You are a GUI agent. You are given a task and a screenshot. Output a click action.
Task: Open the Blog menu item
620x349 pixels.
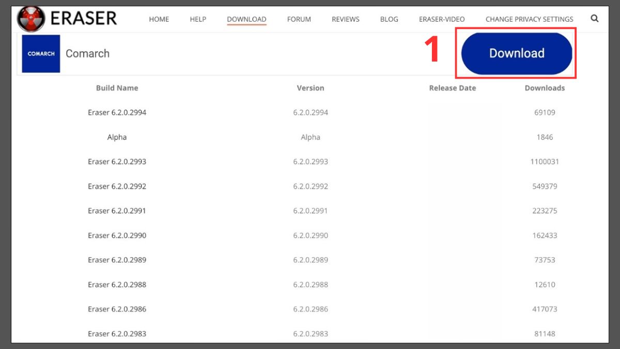[389, 19]
